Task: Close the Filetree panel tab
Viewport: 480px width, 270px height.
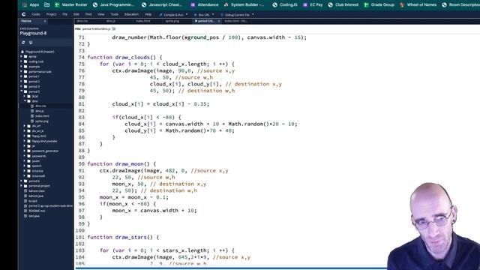Action: (x=45, y=21)
